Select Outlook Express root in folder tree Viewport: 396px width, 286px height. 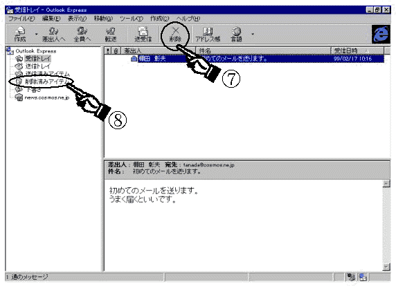click(35, 51)
